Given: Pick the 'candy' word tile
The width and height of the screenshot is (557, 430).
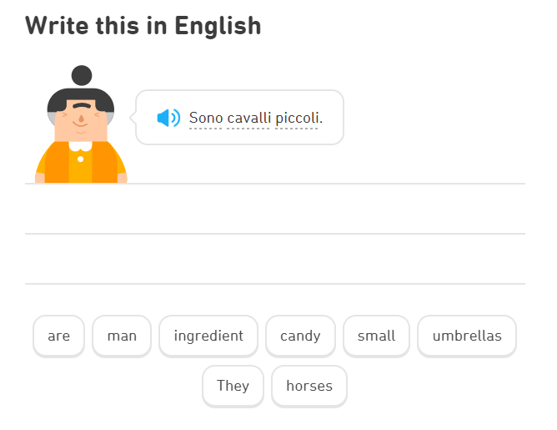Looking at the screenshot, I should click(300, 336).
